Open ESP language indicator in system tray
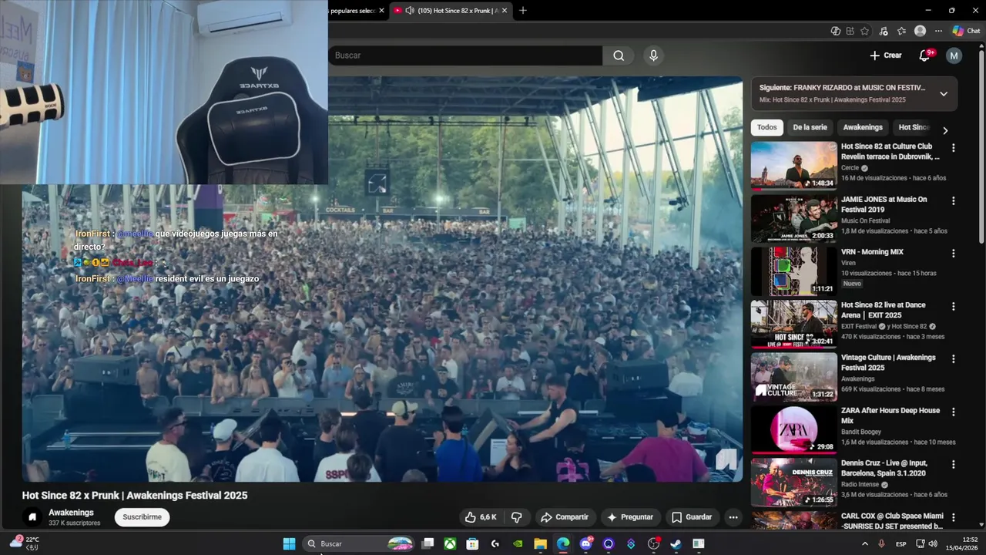Screen dimensions: 986x555 click(x=900, y=544)
